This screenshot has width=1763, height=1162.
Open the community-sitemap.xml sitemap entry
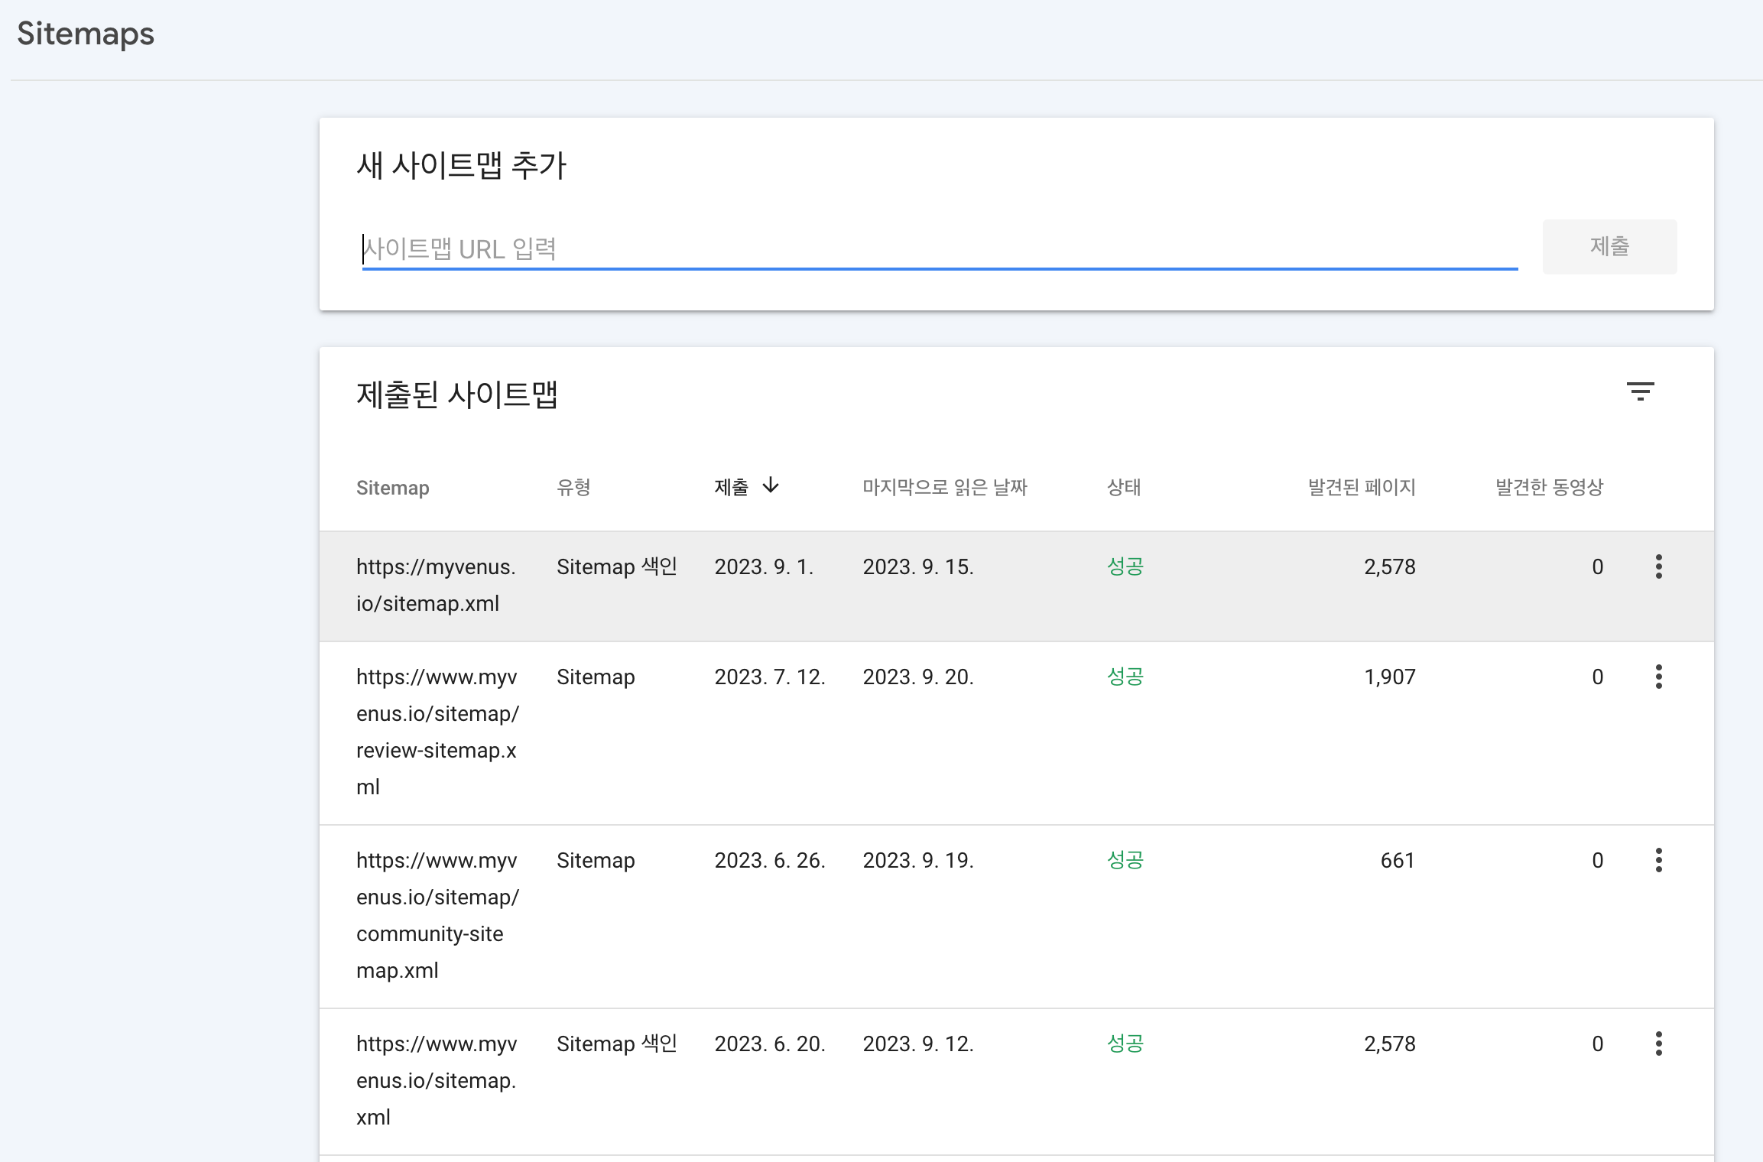(x=437, y=915)
